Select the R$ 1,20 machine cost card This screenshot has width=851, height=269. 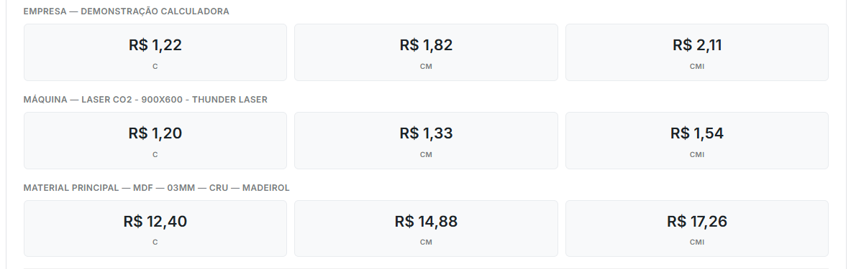pos(155,141)
